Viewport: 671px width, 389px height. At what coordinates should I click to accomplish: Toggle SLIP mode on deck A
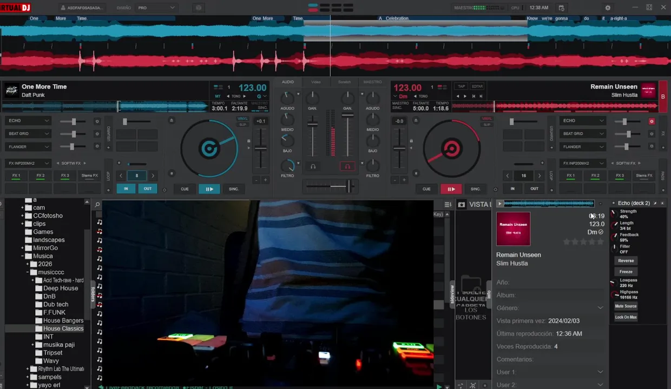[242, 125]
